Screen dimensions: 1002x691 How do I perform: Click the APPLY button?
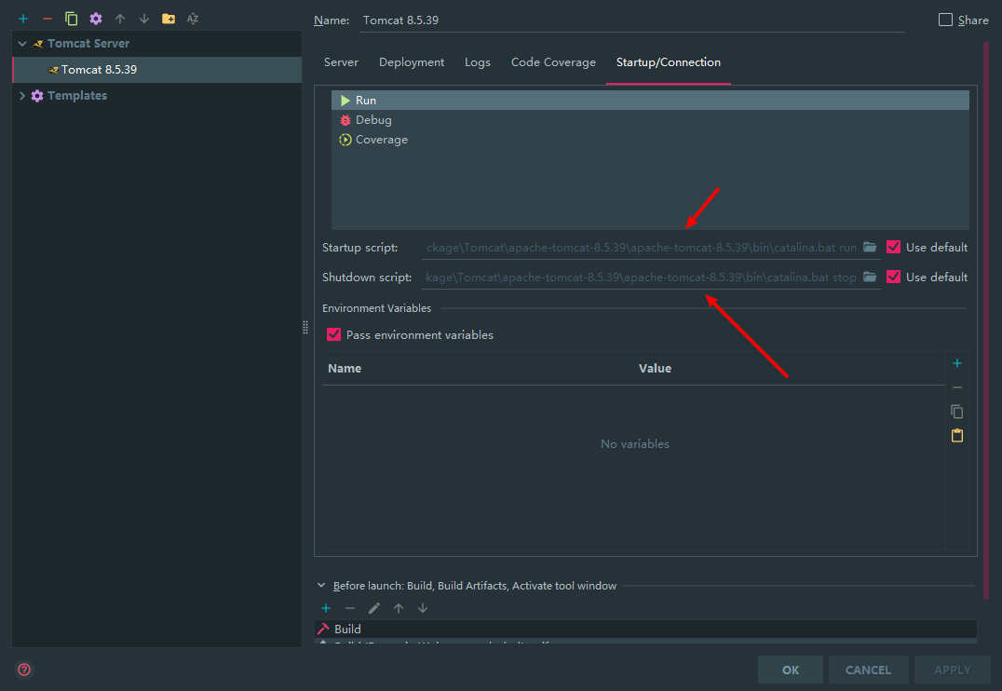[952, 670]
